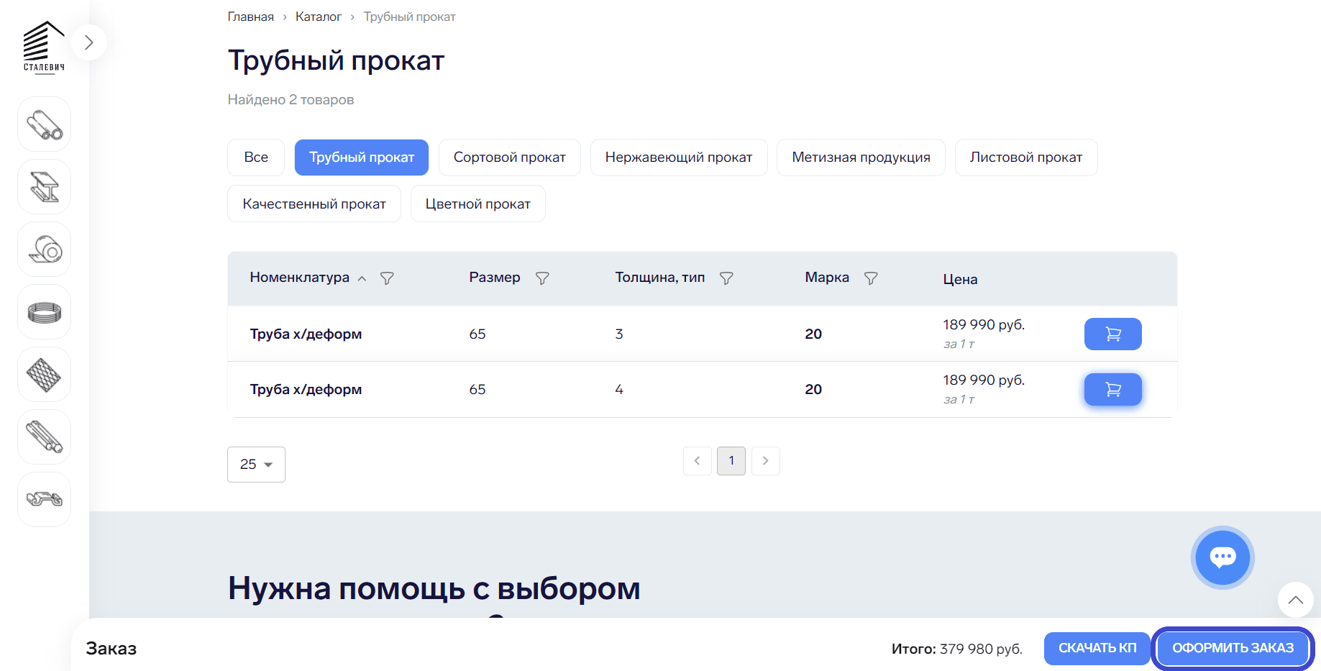Open the Размер column filter icon

(x=542, y=278)
